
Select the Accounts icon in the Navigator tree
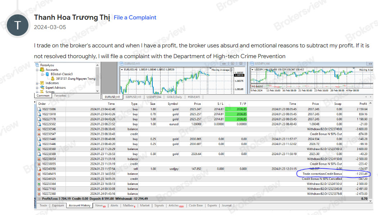[x=42, y=70]
